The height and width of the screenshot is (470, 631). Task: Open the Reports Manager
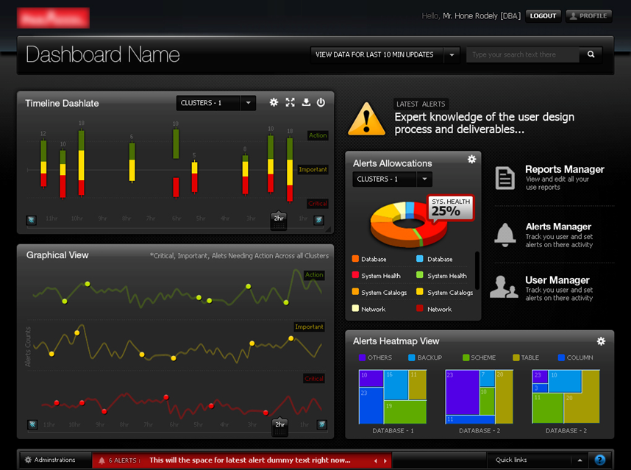point(564,170)
